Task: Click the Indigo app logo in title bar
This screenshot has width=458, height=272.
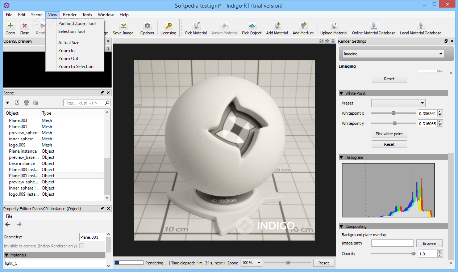Action: pyautogui.click(x=7, y=5)
